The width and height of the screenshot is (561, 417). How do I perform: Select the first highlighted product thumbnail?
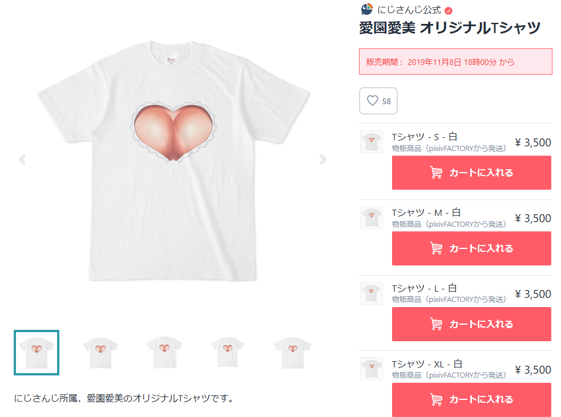37,353
